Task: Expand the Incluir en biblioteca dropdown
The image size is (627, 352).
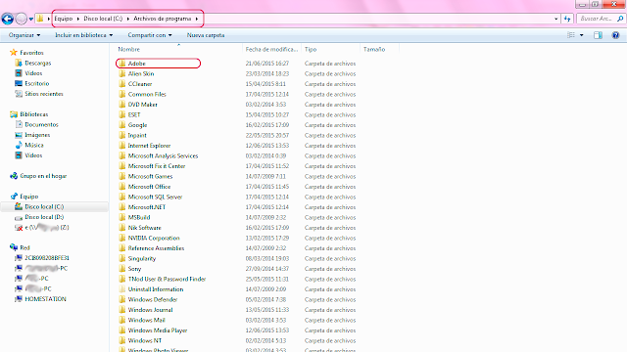Action: coord(84,35)
